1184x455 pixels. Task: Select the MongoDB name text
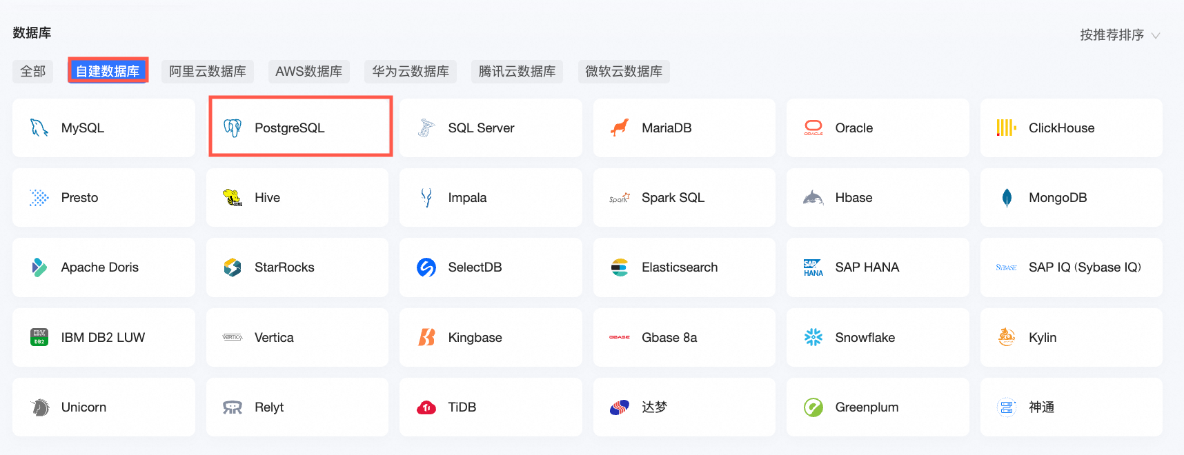tap(1058, 198)
